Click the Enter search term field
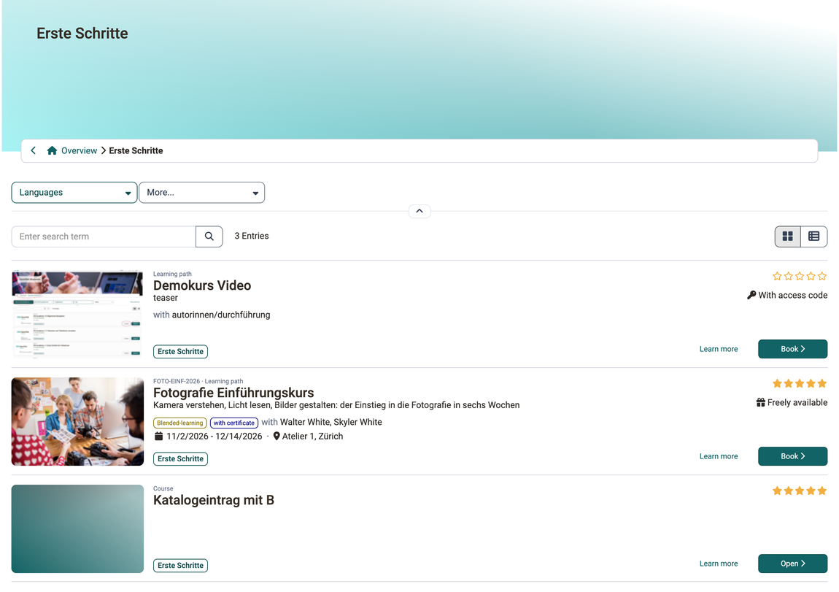839x592 pixels. pos(104,237)
